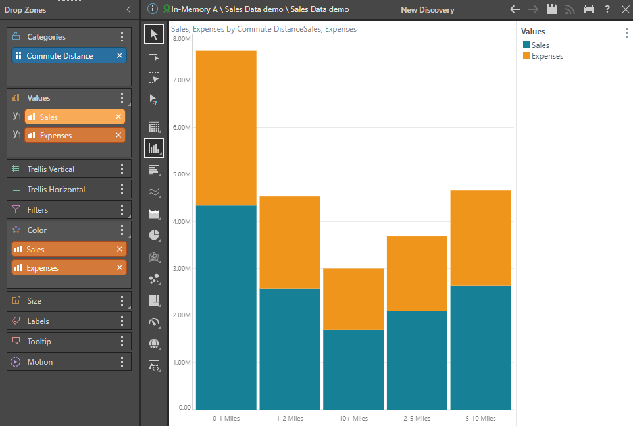Click the save disk icon
The height and width of the screenshot is (426, 633).
(552, 9)
